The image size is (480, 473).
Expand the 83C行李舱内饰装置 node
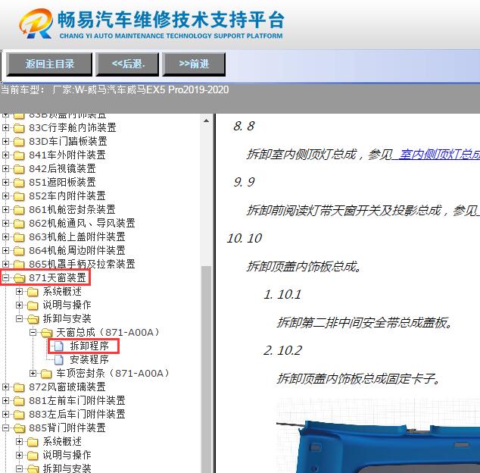click(5, 127)
